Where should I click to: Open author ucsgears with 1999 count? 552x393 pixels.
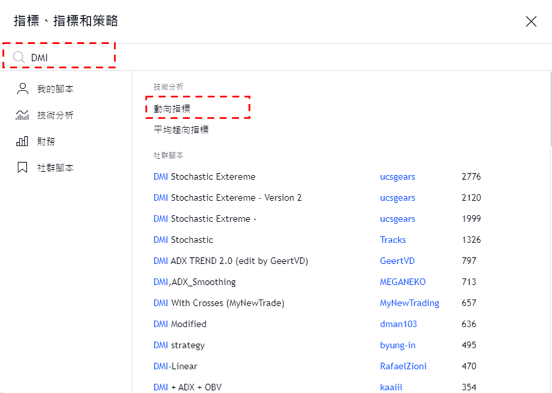(398, 219)
